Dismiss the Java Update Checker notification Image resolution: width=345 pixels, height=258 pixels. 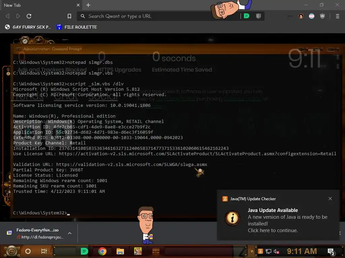[x=330, y=199]
